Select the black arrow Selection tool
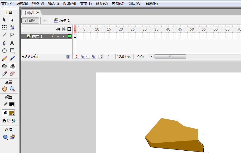Image resolution: width=241 pixels, height=153 pixels. pyautogui.click(x=4, y=20)
